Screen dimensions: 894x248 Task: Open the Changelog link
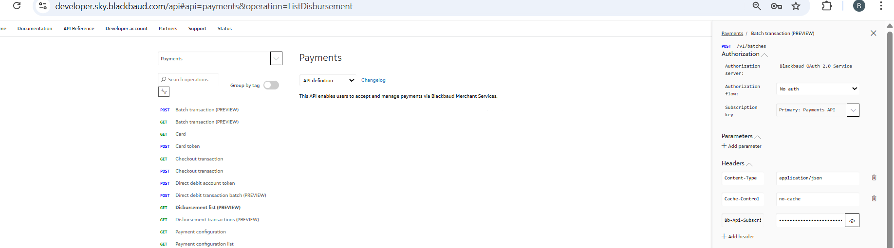[x=373, y=80]
